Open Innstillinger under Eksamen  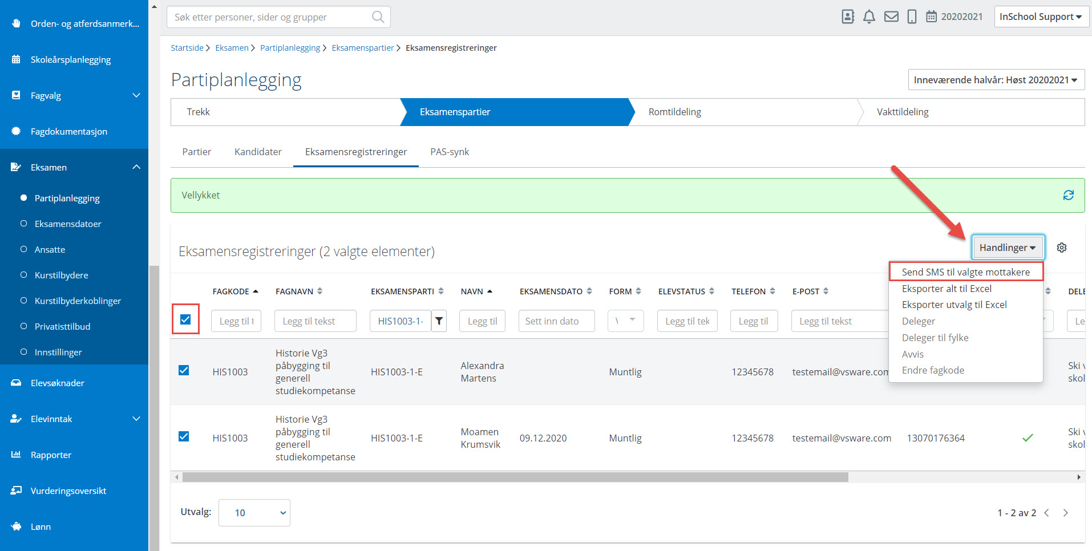point(58,352)
